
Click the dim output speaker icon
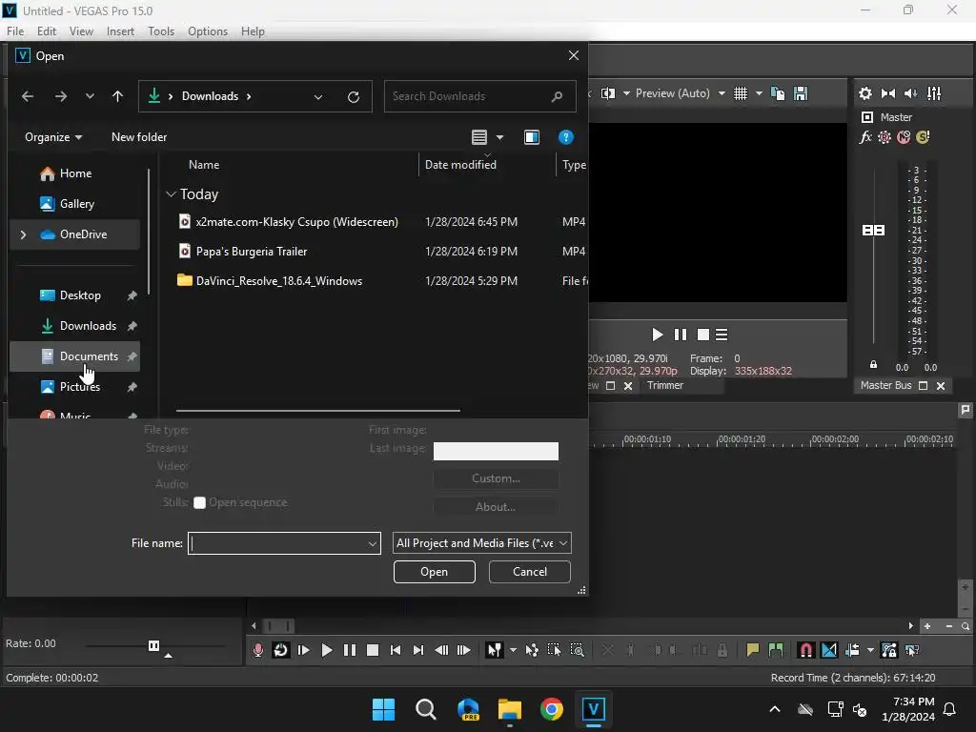coord(910,93)
